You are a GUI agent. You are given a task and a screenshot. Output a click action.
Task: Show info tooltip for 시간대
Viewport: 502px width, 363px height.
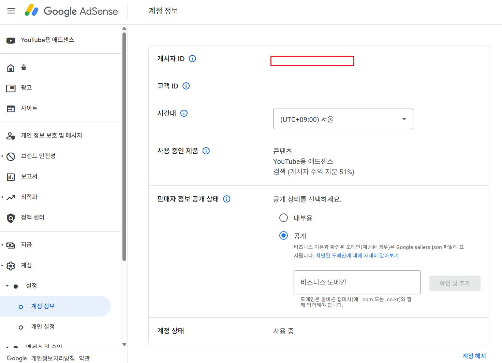tap(184, 113)
